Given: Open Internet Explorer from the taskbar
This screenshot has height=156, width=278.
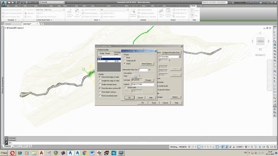Looking at the screenshot, I should pyautogui.click(x=20, y=153).
